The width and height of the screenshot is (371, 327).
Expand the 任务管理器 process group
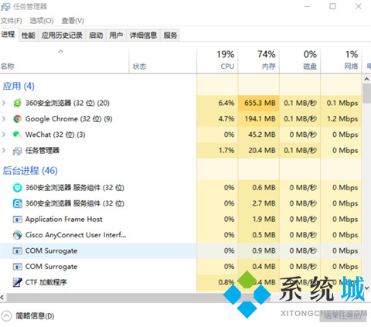point(4,151)
